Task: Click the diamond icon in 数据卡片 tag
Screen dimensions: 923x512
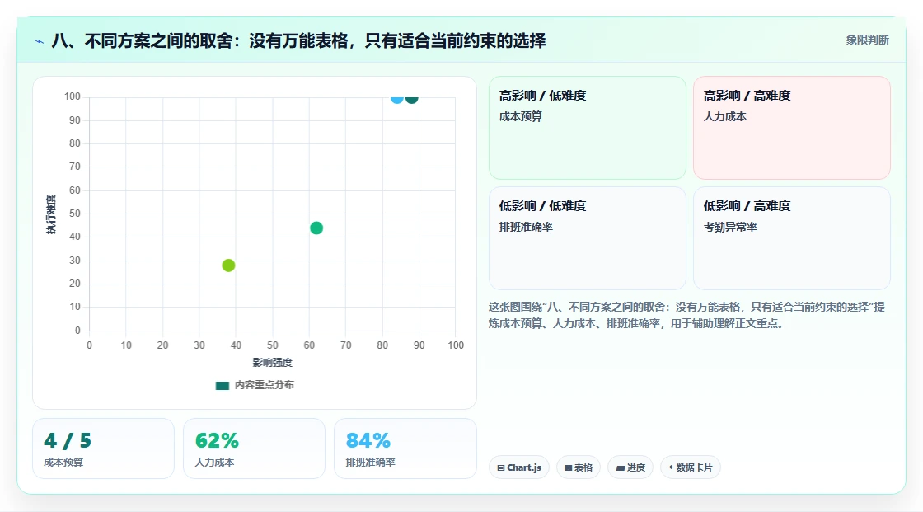Action: pos(671,467)
